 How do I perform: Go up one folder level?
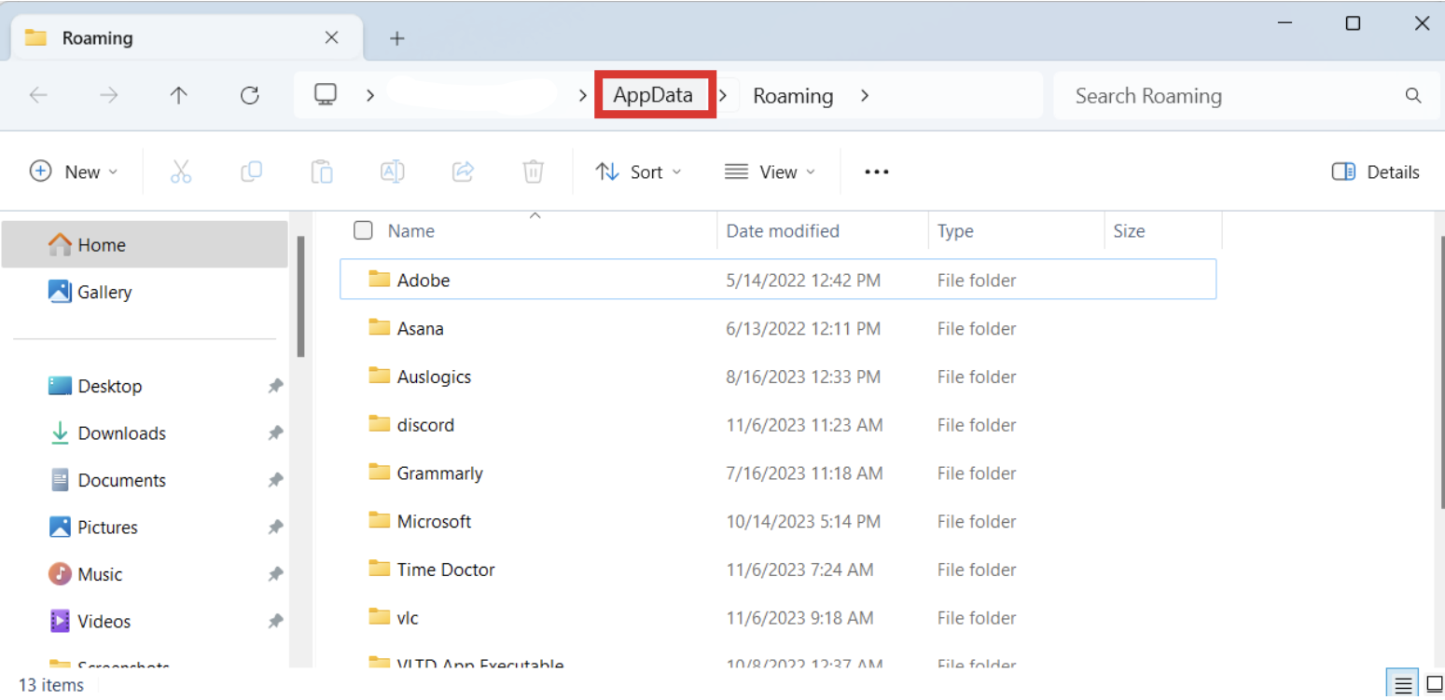[x=178, y=95]
